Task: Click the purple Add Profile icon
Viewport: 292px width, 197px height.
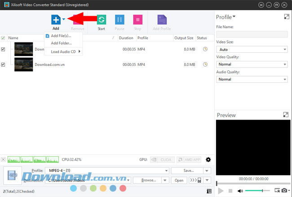Action: pyautogui.click(x=162, y=20)
